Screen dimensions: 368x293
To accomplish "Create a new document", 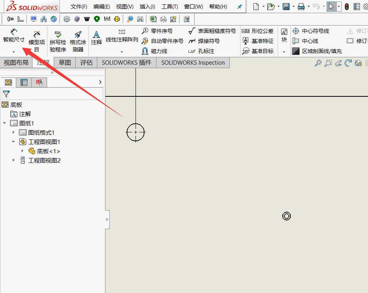I will (x=256, y=7).
